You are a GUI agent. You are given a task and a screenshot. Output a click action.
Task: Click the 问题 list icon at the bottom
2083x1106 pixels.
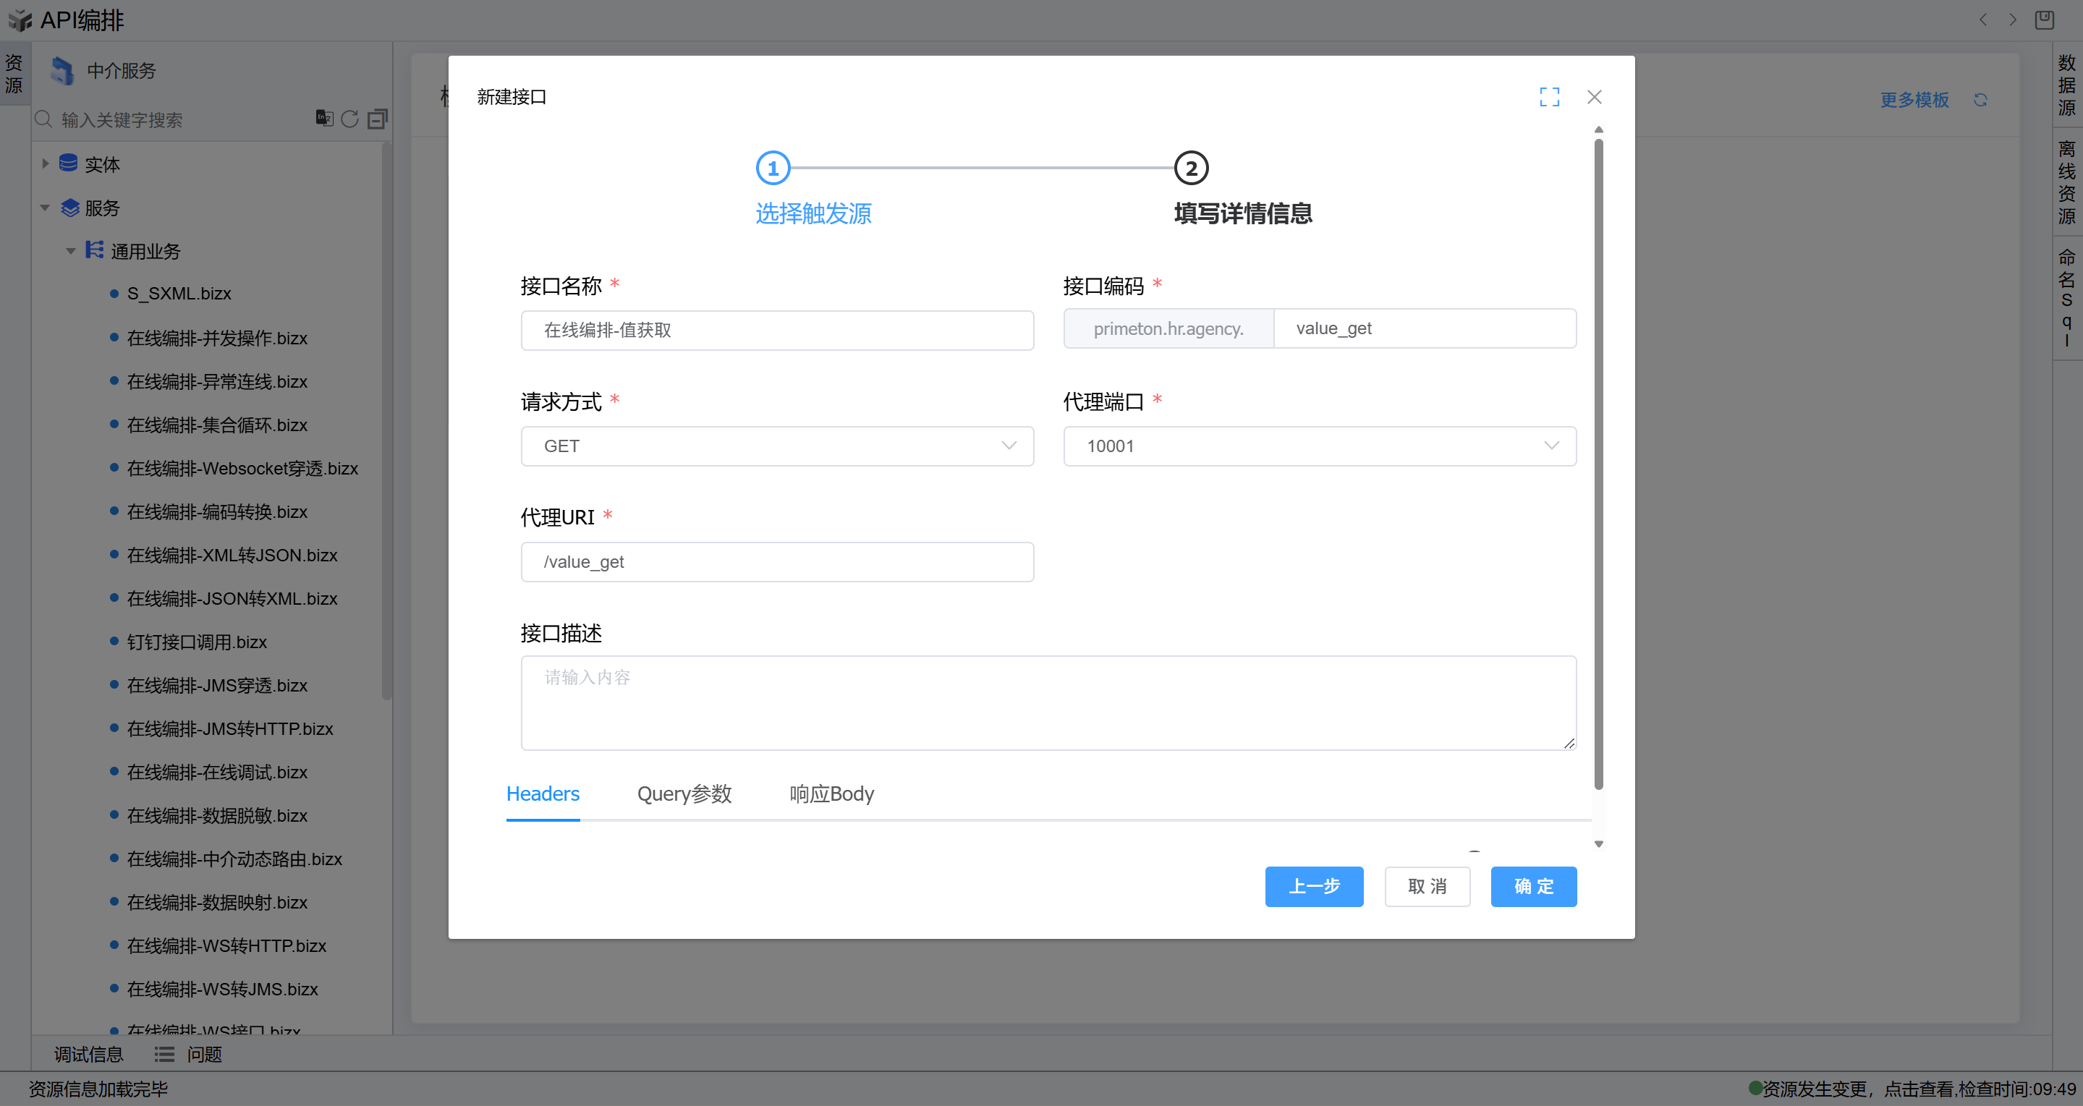[x=164, y=1054]
